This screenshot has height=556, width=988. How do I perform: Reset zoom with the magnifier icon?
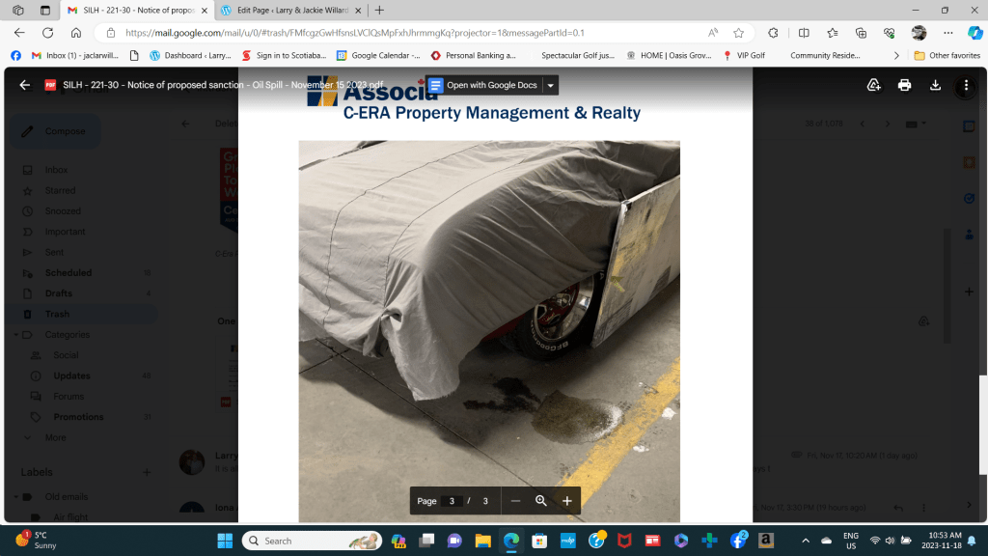point(541,501)
